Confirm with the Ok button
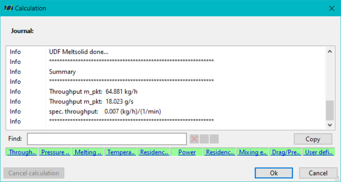The image size is (341, 182). [x=274, y=173]
